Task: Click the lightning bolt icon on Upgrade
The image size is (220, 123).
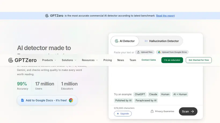Action: pyautogui.click(x=118, y=113)
